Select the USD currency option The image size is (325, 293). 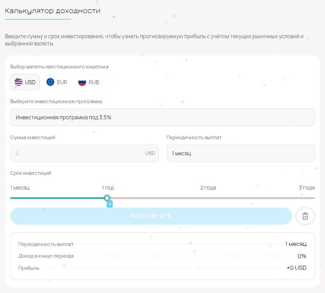[25, 82]
